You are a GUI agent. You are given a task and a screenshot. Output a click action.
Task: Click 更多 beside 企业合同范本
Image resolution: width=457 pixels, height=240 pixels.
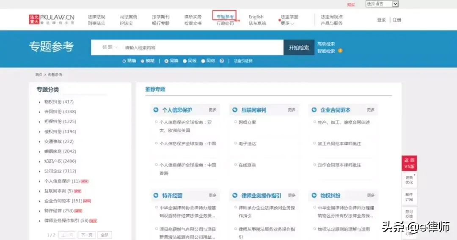point(371,110)
